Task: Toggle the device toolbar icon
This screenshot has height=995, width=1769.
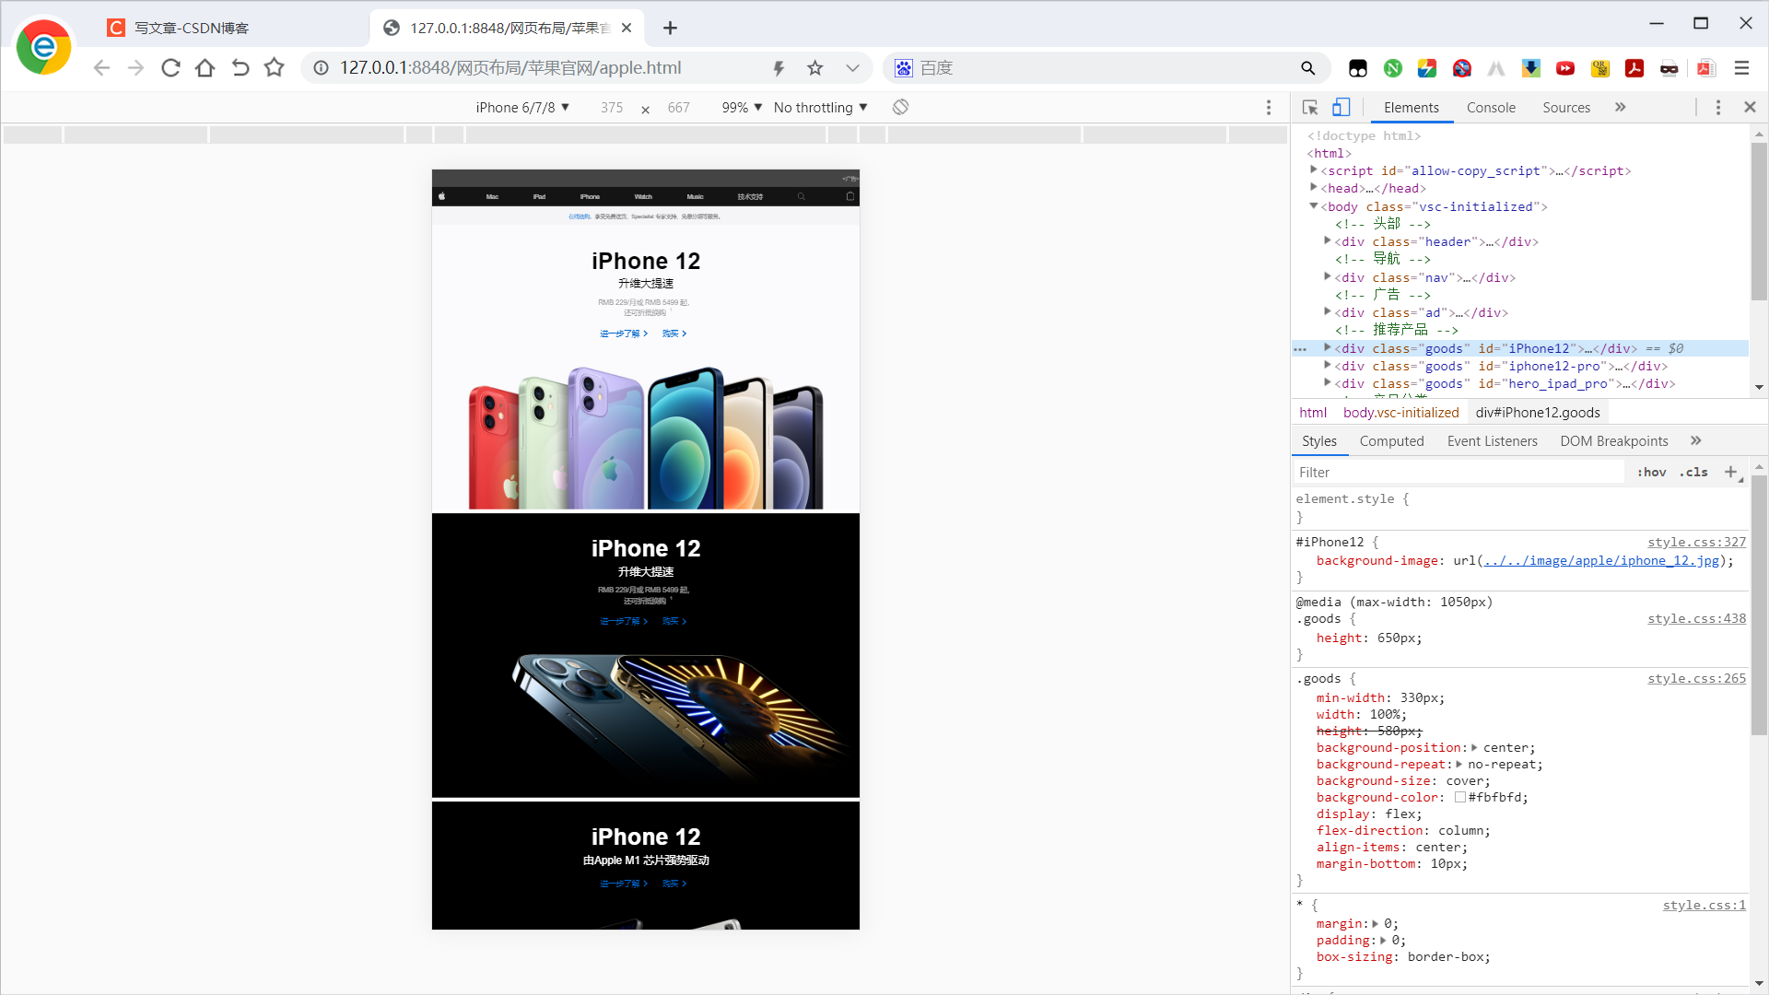Action: point(1341,108)
